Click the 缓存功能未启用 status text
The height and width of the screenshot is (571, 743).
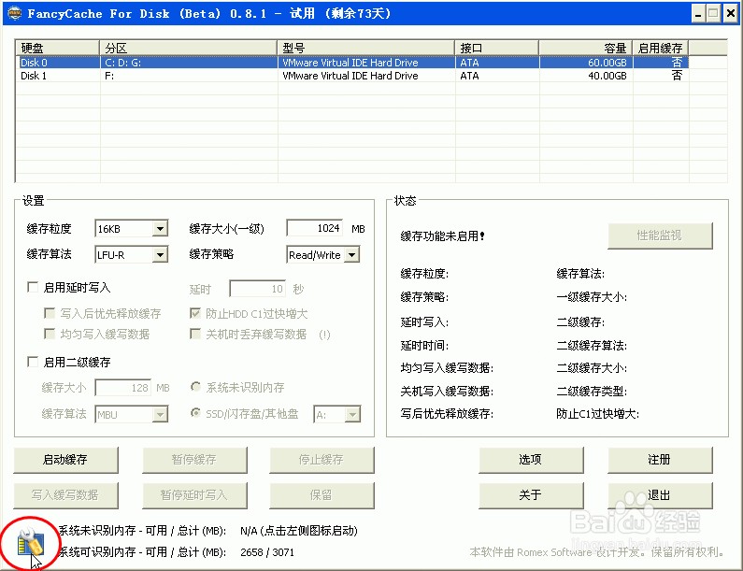pos(443,236)
